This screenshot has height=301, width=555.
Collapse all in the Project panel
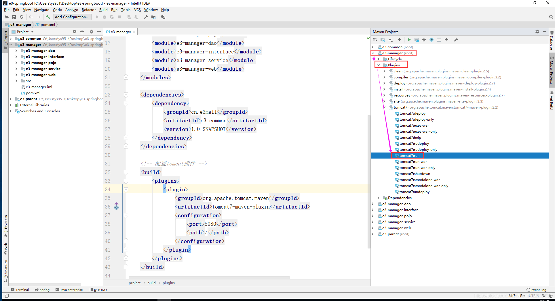[x=82, y=32]
